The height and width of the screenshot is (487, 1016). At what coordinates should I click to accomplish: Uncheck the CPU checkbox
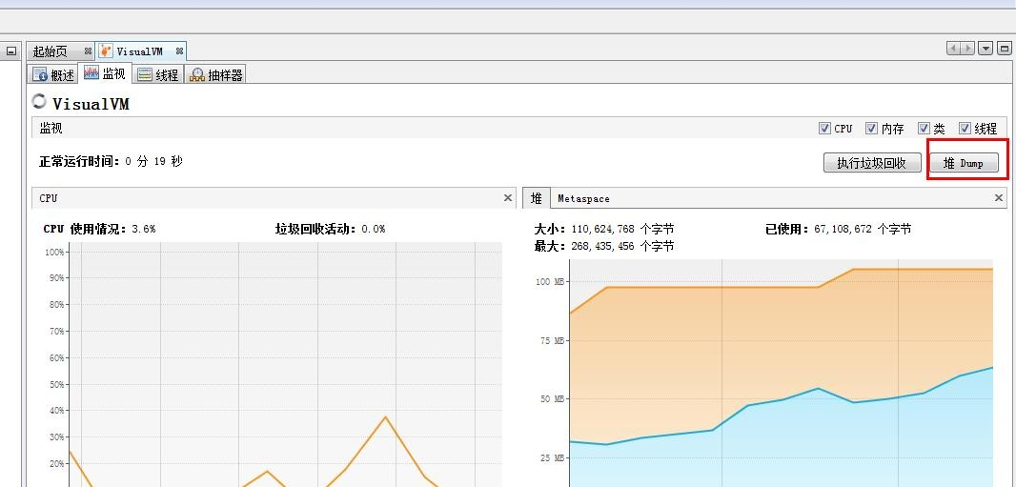coord(824,129)
